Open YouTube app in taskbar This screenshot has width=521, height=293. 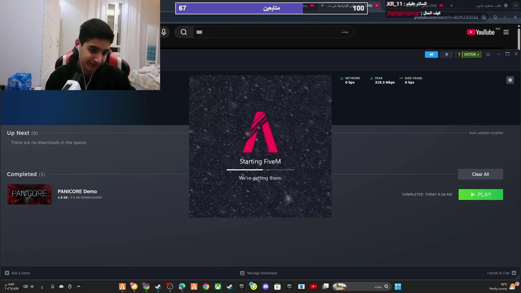(x=313, y=286)
